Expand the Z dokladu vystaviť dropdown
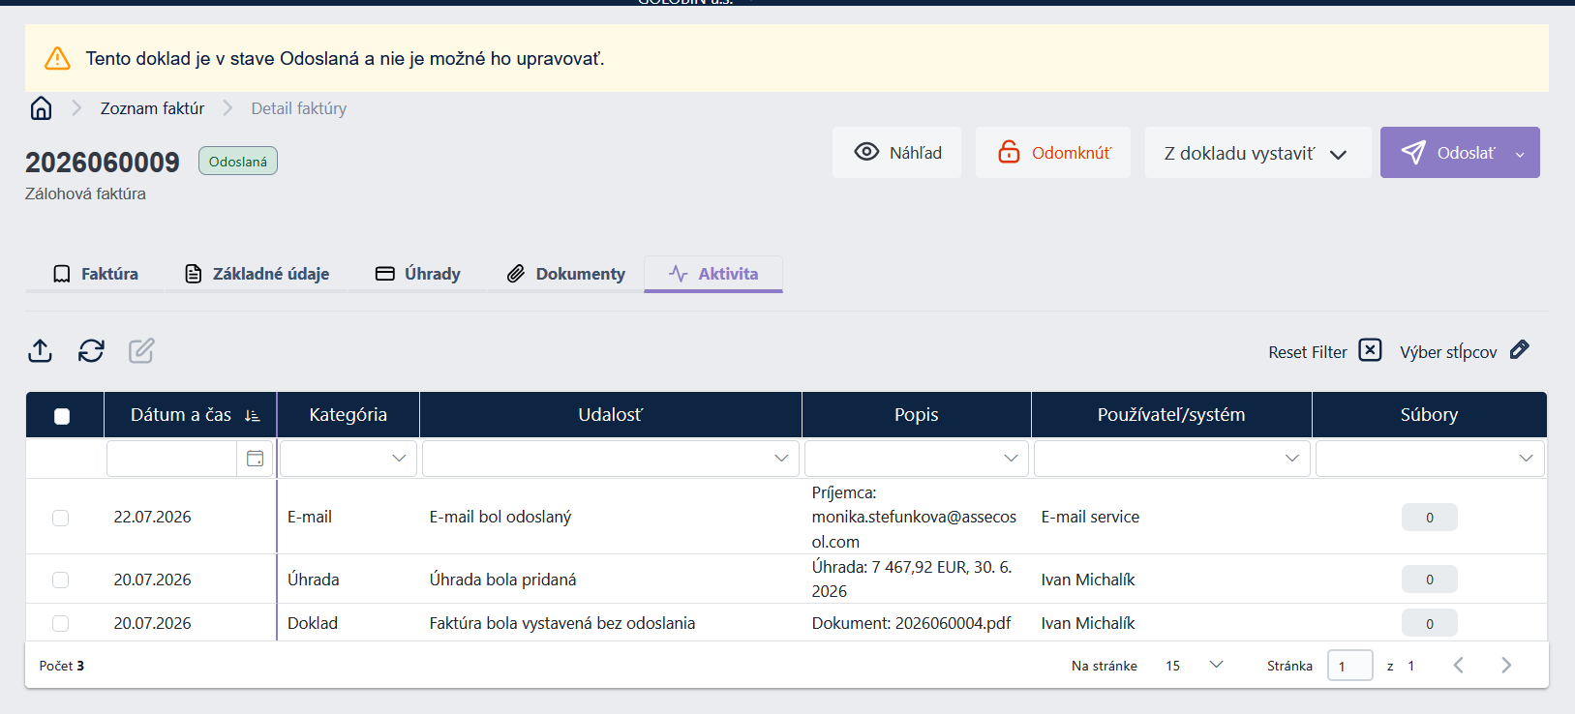 coord(1257,153)
